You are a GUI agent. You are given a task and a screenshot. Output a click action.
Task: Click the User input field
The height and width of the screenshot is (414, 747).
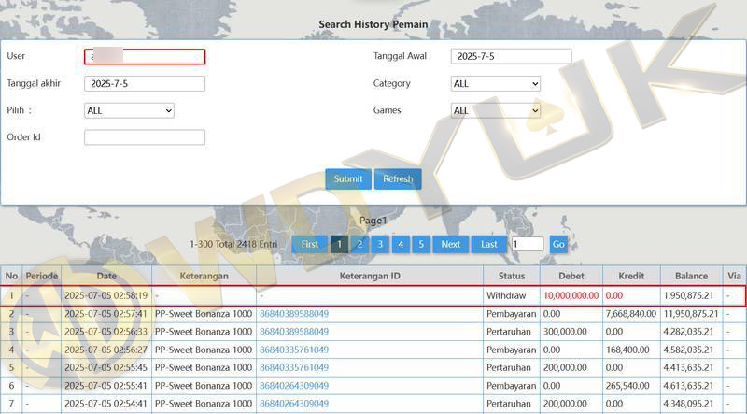(145, 57)
